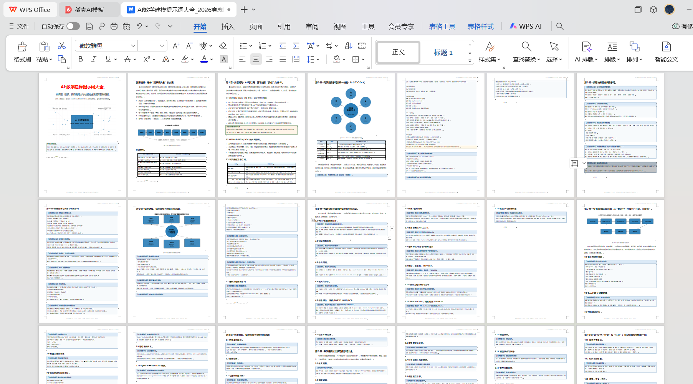The height and width of the screenshot is (384, 693).
Task: Switch to the 插入 ribbon tab
Action: click(228, 26)
